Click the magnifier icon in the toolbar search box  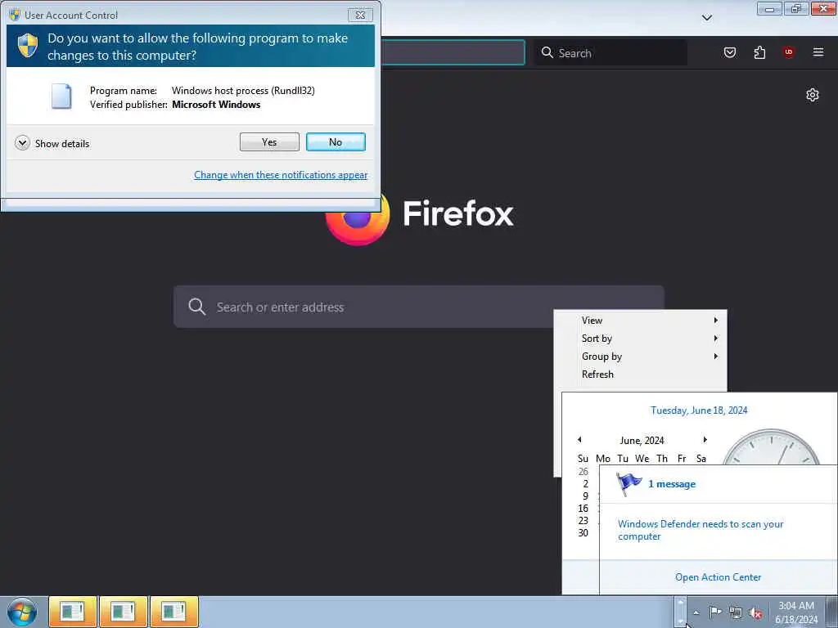click(547, 52)
